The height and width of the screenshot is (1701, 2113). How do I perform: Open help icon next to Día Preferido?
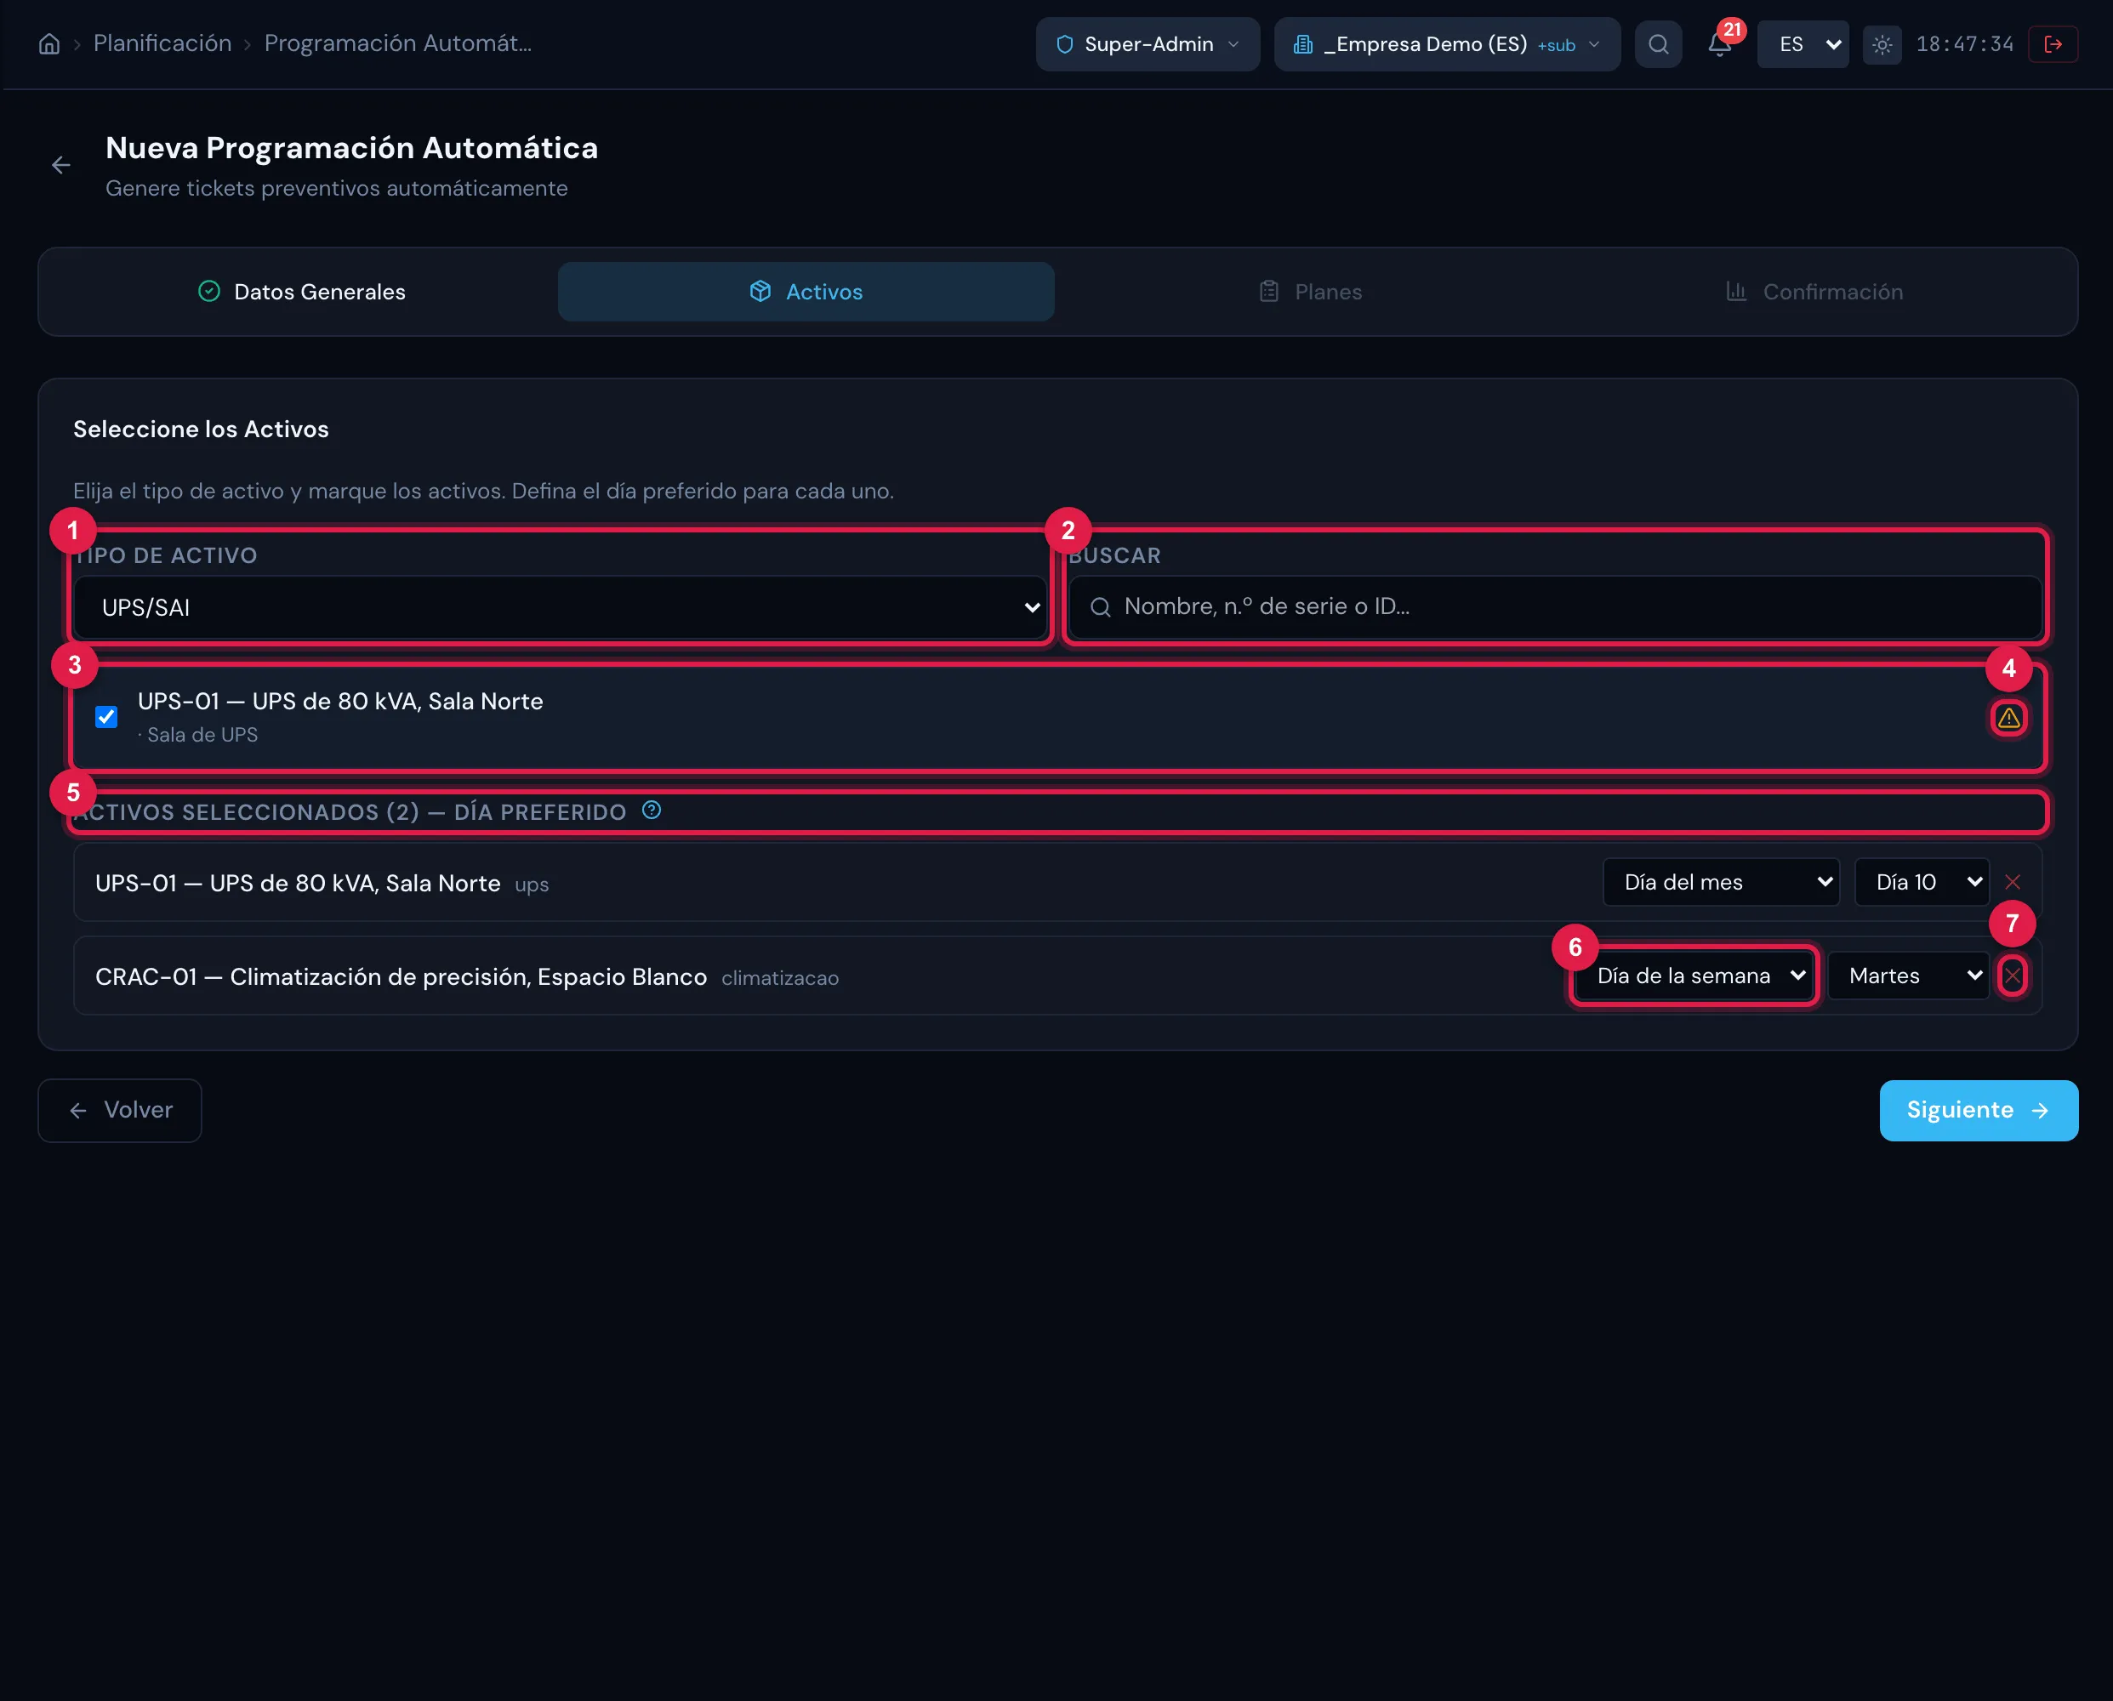point(651,811)
